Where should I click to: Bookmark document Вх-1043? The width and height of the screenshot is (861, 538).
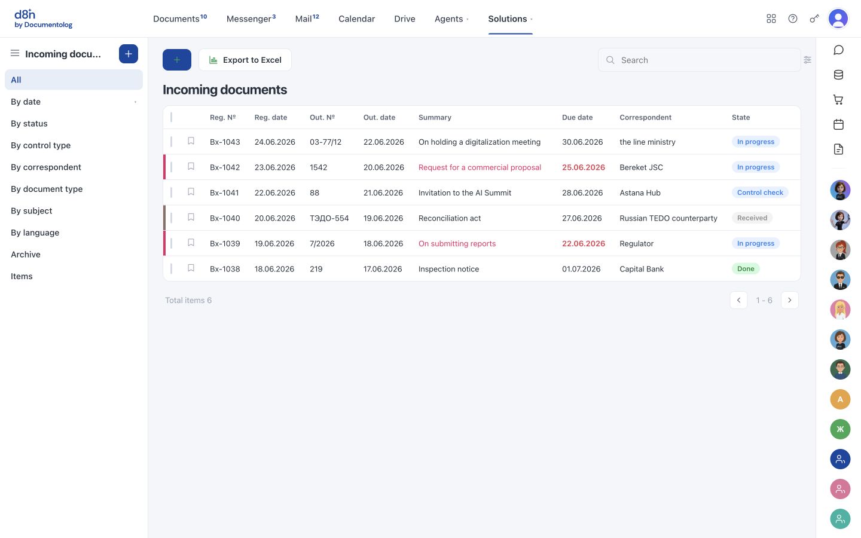pos(191,141)
